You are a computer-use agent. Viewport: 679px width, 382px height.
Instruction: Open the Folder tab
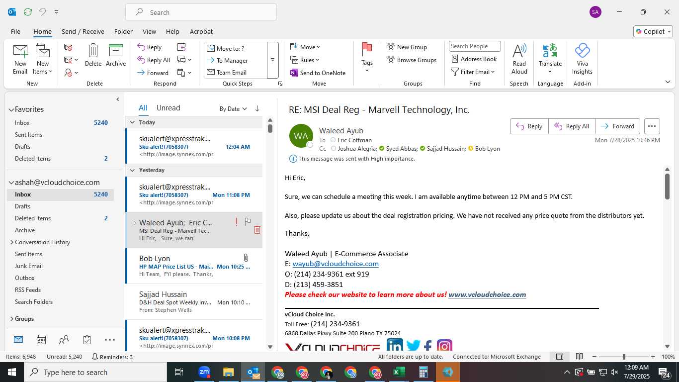point(123,31)
